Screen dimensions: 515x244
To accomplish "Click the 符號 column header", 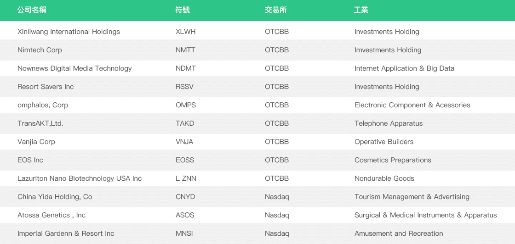I will pyautogui.click(x=183, y=10).
